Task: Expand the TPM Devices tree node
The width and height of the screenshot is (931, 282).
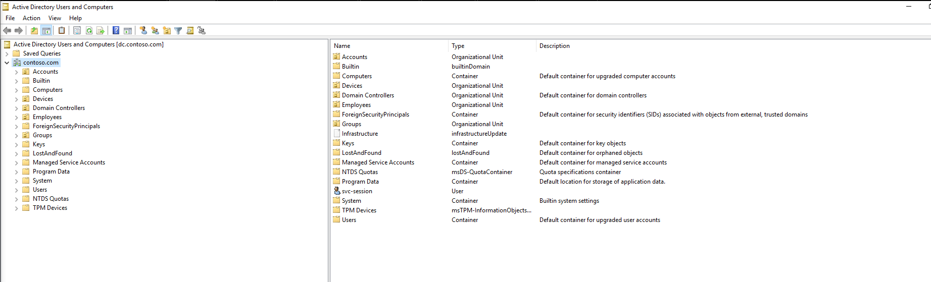Action: (16, 208)
